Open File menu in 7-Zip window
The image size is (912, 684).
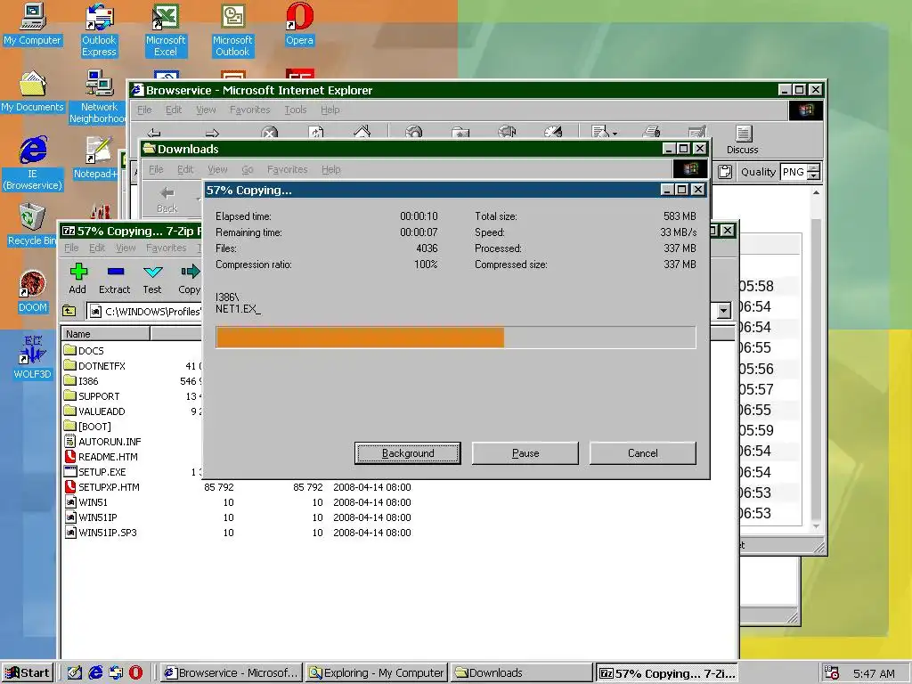tap(71, 248)
